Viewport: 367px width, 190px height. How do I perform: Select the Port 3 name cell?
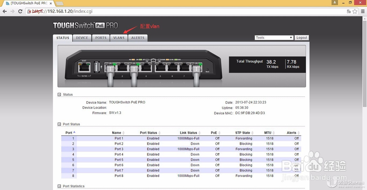pyautogui.click(x=119, y=149)
